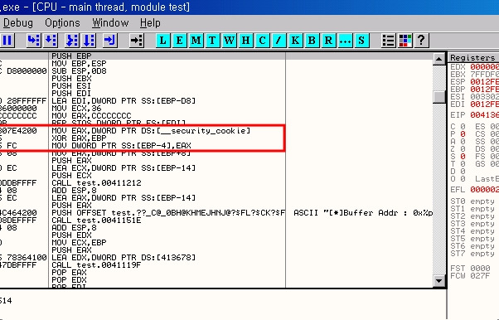The width and height of the screenshot is (499, 320).
Task: Open the Log window with L button
Action: 162,41
